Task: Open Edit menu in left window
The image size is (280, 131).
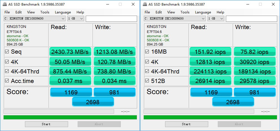Action: [18, 12]
